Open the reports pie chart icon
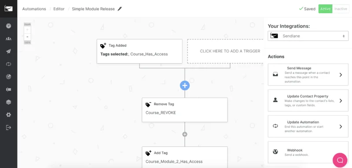This screenshot has height=168, width=352. 8,77
